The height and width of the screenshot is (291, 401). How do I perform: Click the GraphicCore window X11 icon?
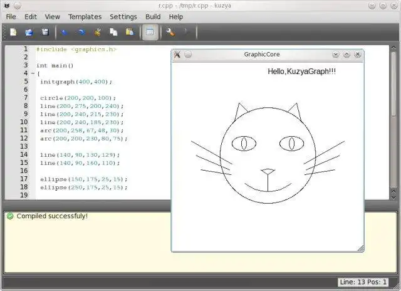point(177,55)
